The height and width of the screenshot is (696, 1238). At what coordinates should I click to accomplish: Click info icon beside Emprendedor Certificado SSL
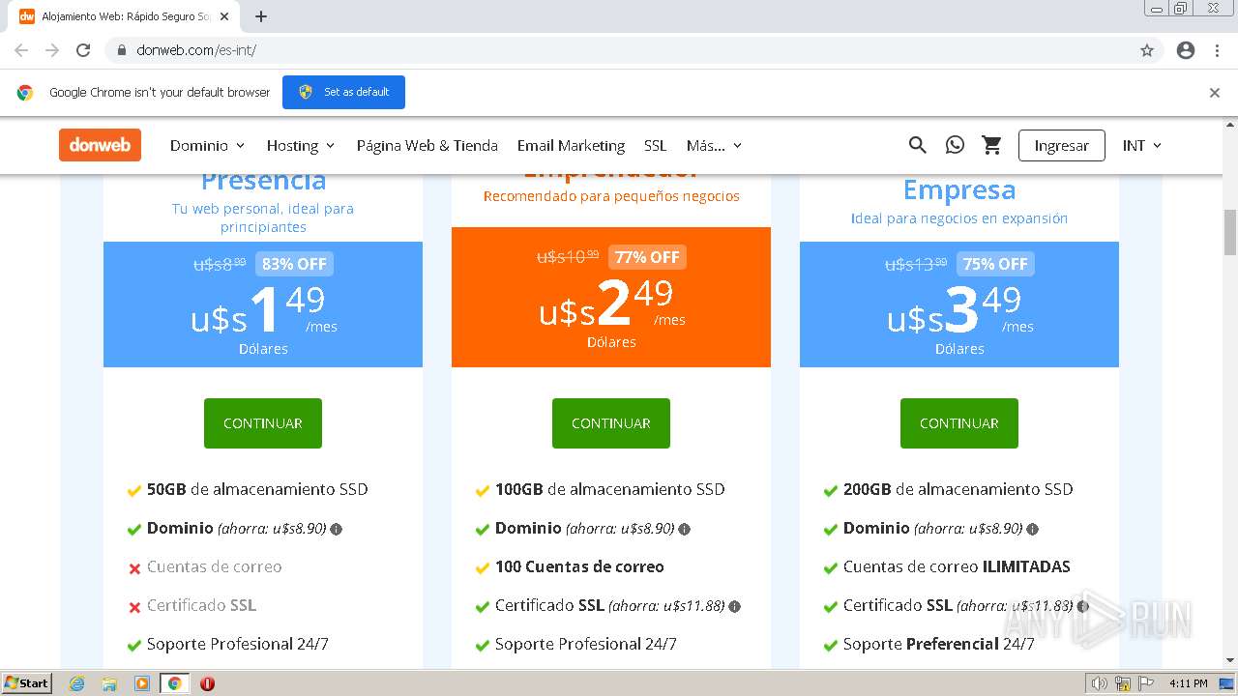pyautogui.click(x=734, y=606)
